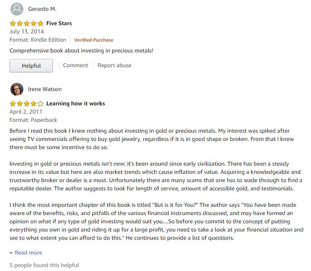Image resolution: width=311 pixels, height=271 pixels.
Task: Open the Comment link
Action: (75, 65)
